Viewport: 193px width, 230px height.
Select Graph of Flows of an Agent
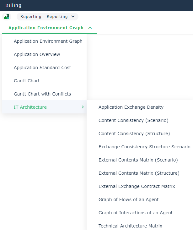pyautogui.click(x=128, y=200)
